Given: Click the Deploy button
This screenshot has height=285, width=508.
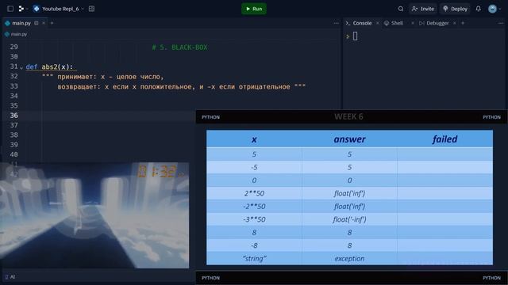Looking at the screenshot, I should click(x=455, y=9).
